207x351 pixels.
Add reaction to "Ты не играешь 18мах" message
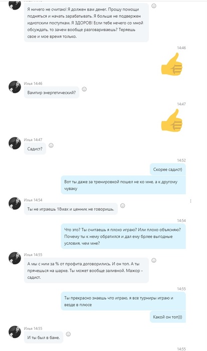point(122,206)
